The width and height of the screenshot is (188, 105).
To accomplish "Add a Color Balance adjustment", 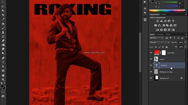I will (x=159, y=25).
